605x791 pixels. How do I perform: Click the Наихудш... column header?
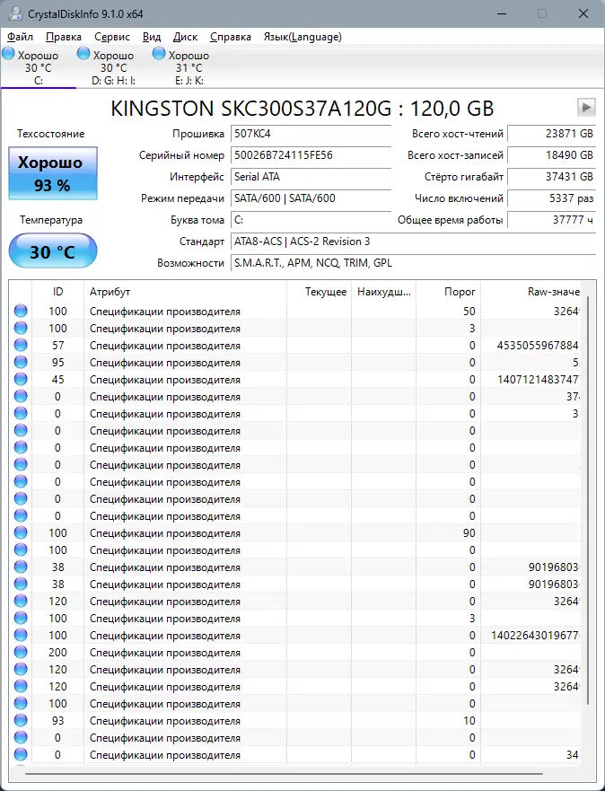click(383, 292)
